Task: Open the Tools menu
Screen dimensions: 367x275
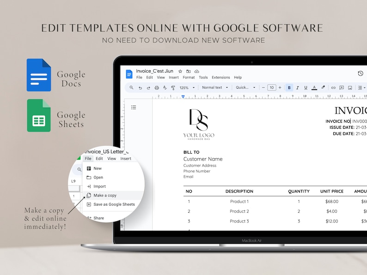Action: pos(203,78)
